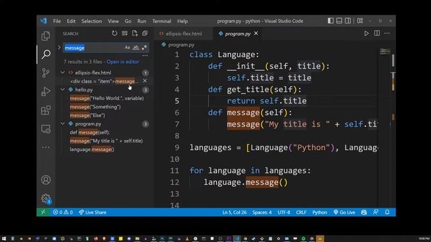Clear search results
This screenshot has height=242, width=431.
[125, 34]
